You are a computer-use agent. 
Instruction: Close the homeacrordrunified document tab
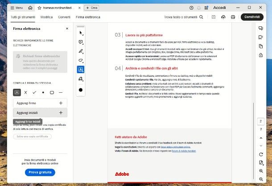[79, 8]
